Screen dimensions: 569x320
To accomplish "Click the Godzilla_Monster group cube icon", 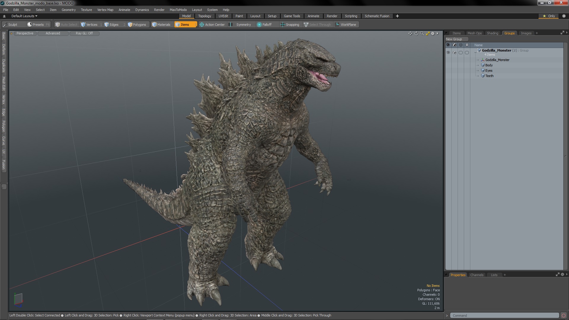I will 479,50.
